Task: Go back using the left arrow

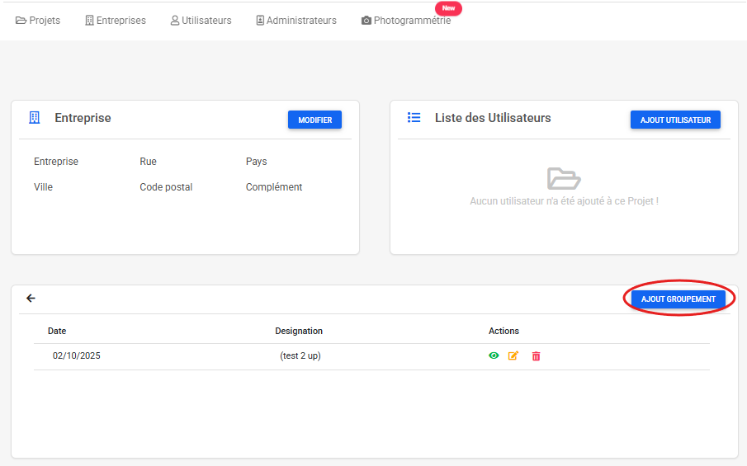Action: pyautogui.click(x=31, y=299)
